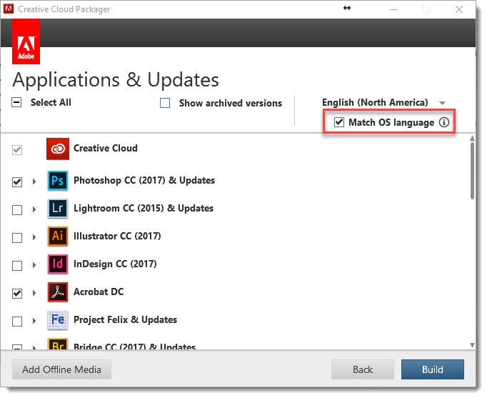Check Project Felix & Updates checkbox
The width and height of the screenshot is (487, 398).
tap(17, 322)
